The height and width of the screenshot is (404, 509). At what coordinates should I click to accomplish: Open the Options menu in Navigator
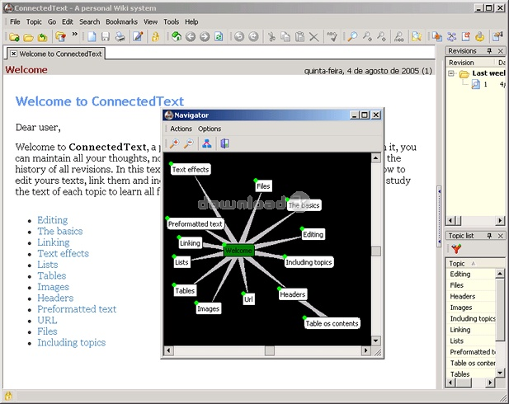(x=210, y=129)
